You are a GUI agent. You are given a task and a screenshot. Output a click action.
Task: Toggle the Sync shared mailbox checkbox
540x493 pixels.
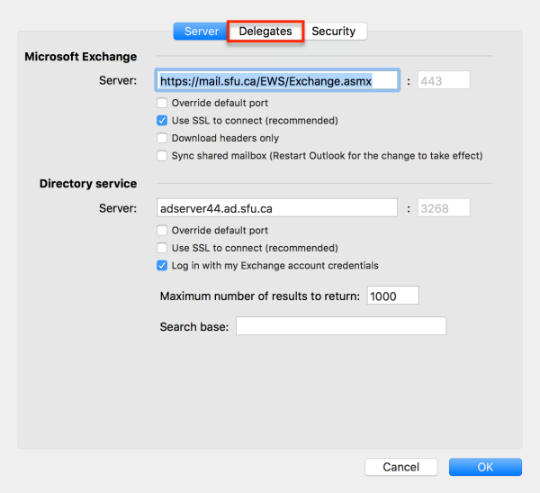pos(162,156)
